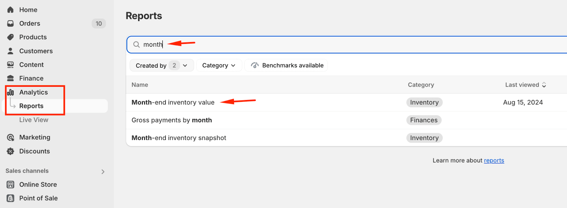Click the Point of Sale icon
567x208 pixels.
11,198
